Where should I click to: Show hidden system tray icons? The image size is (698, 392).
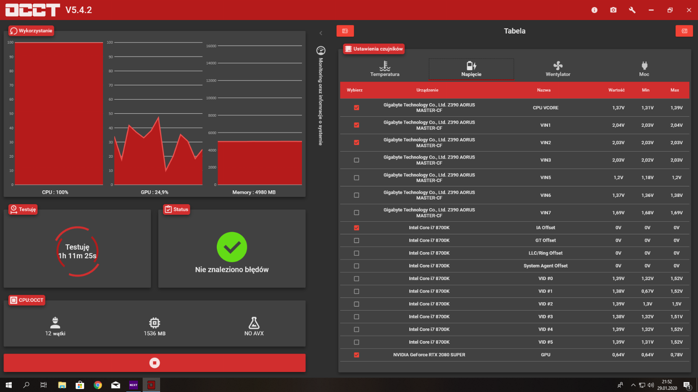633,385
